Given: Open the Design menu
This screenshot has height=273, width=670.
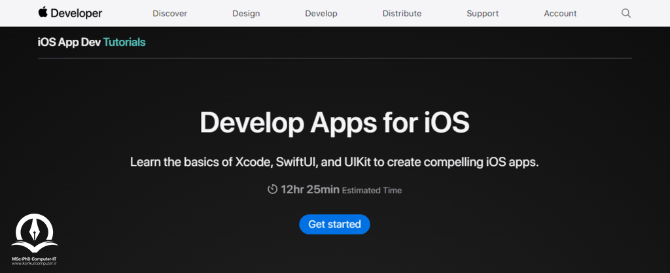Looking at the screenshot, I should [x=246, y=13].
